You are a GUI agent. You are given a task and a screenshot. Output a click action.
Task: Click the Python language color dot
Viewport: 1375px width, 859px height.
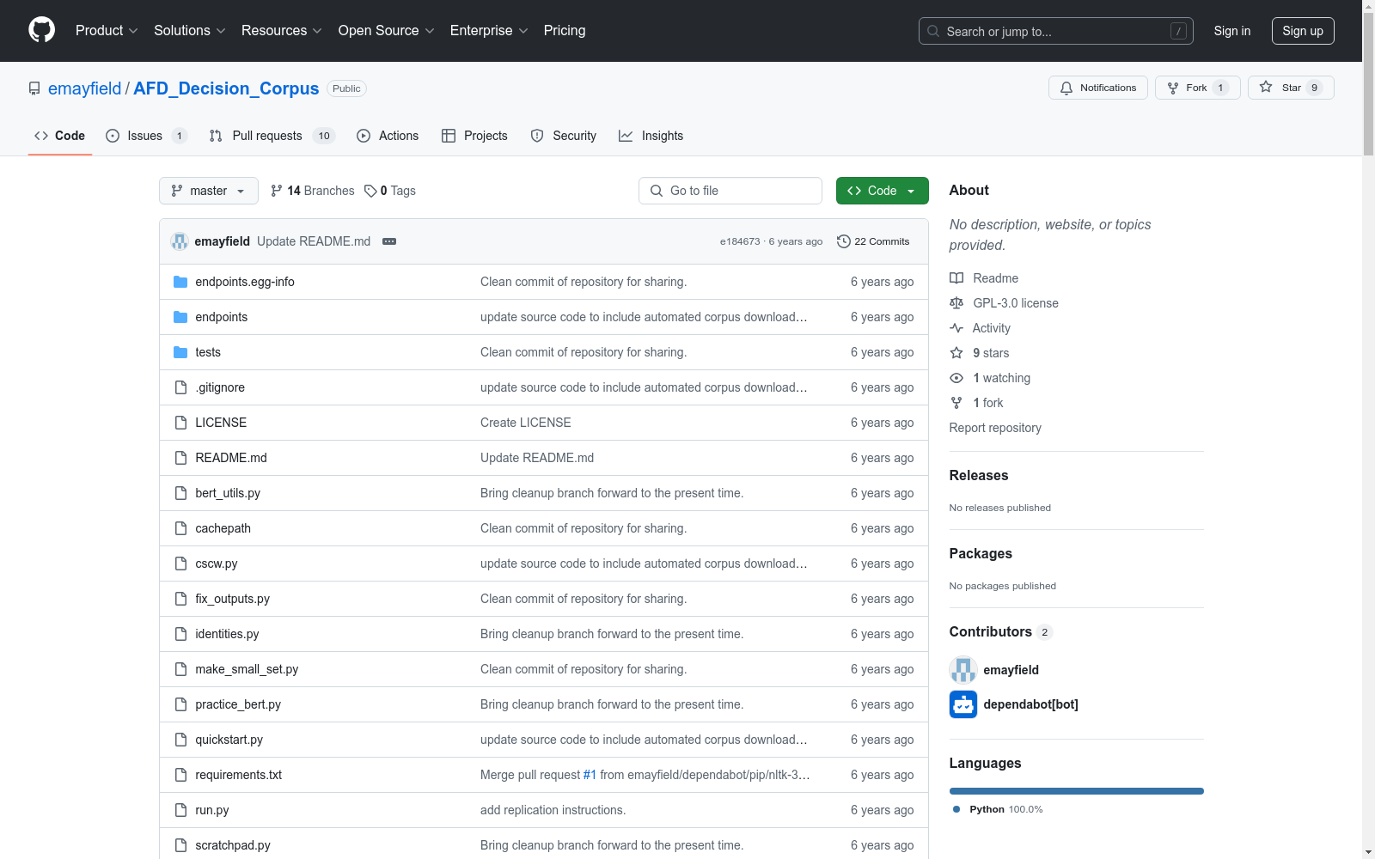(x=956, y=809)
